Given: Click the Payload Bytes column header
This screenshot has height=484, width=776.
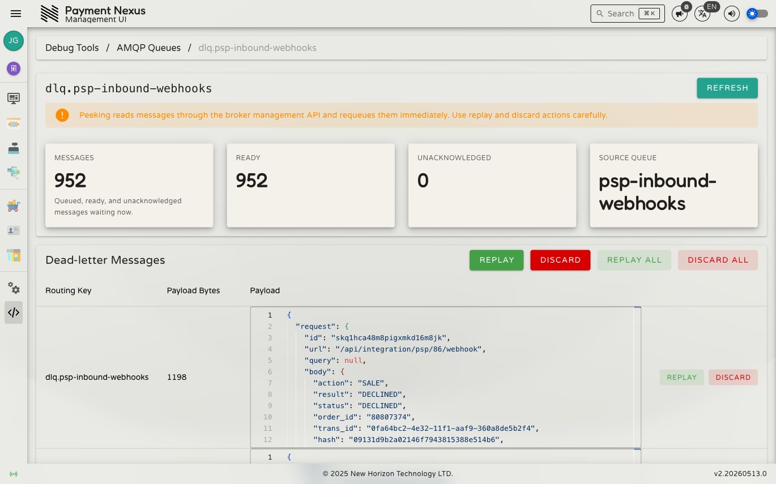Looking at the screenshot, I should pyautogui.click(x=194, y=290).
